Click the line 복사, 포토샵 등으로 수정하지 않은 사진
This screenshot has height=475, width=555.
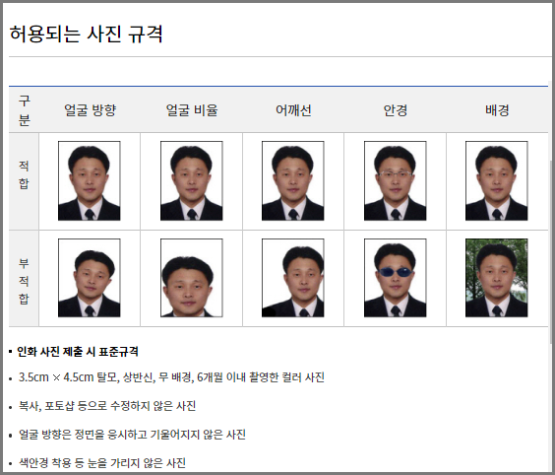107,406
